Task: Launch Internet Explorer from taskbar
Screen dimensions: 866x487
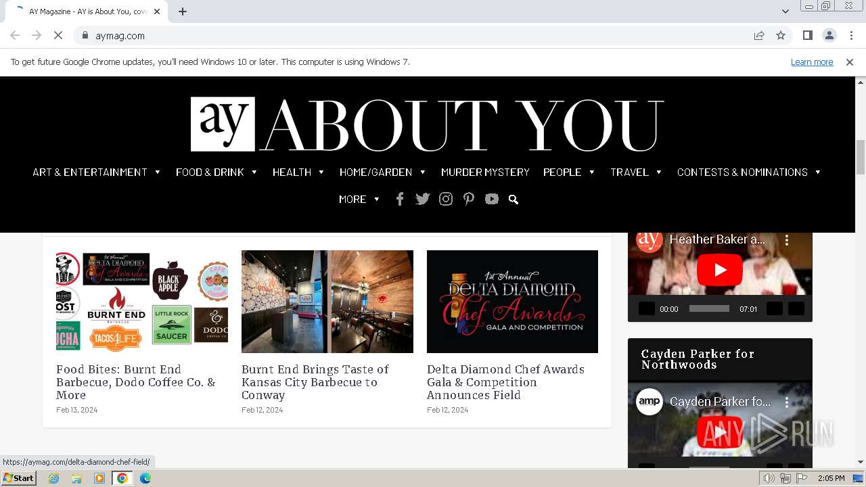Action: coord(54,478)
